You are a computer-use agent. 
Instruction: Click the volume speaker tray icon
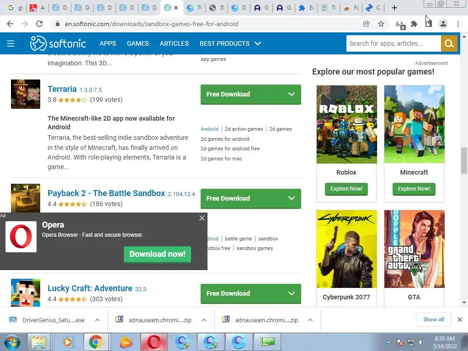[422, 342]
